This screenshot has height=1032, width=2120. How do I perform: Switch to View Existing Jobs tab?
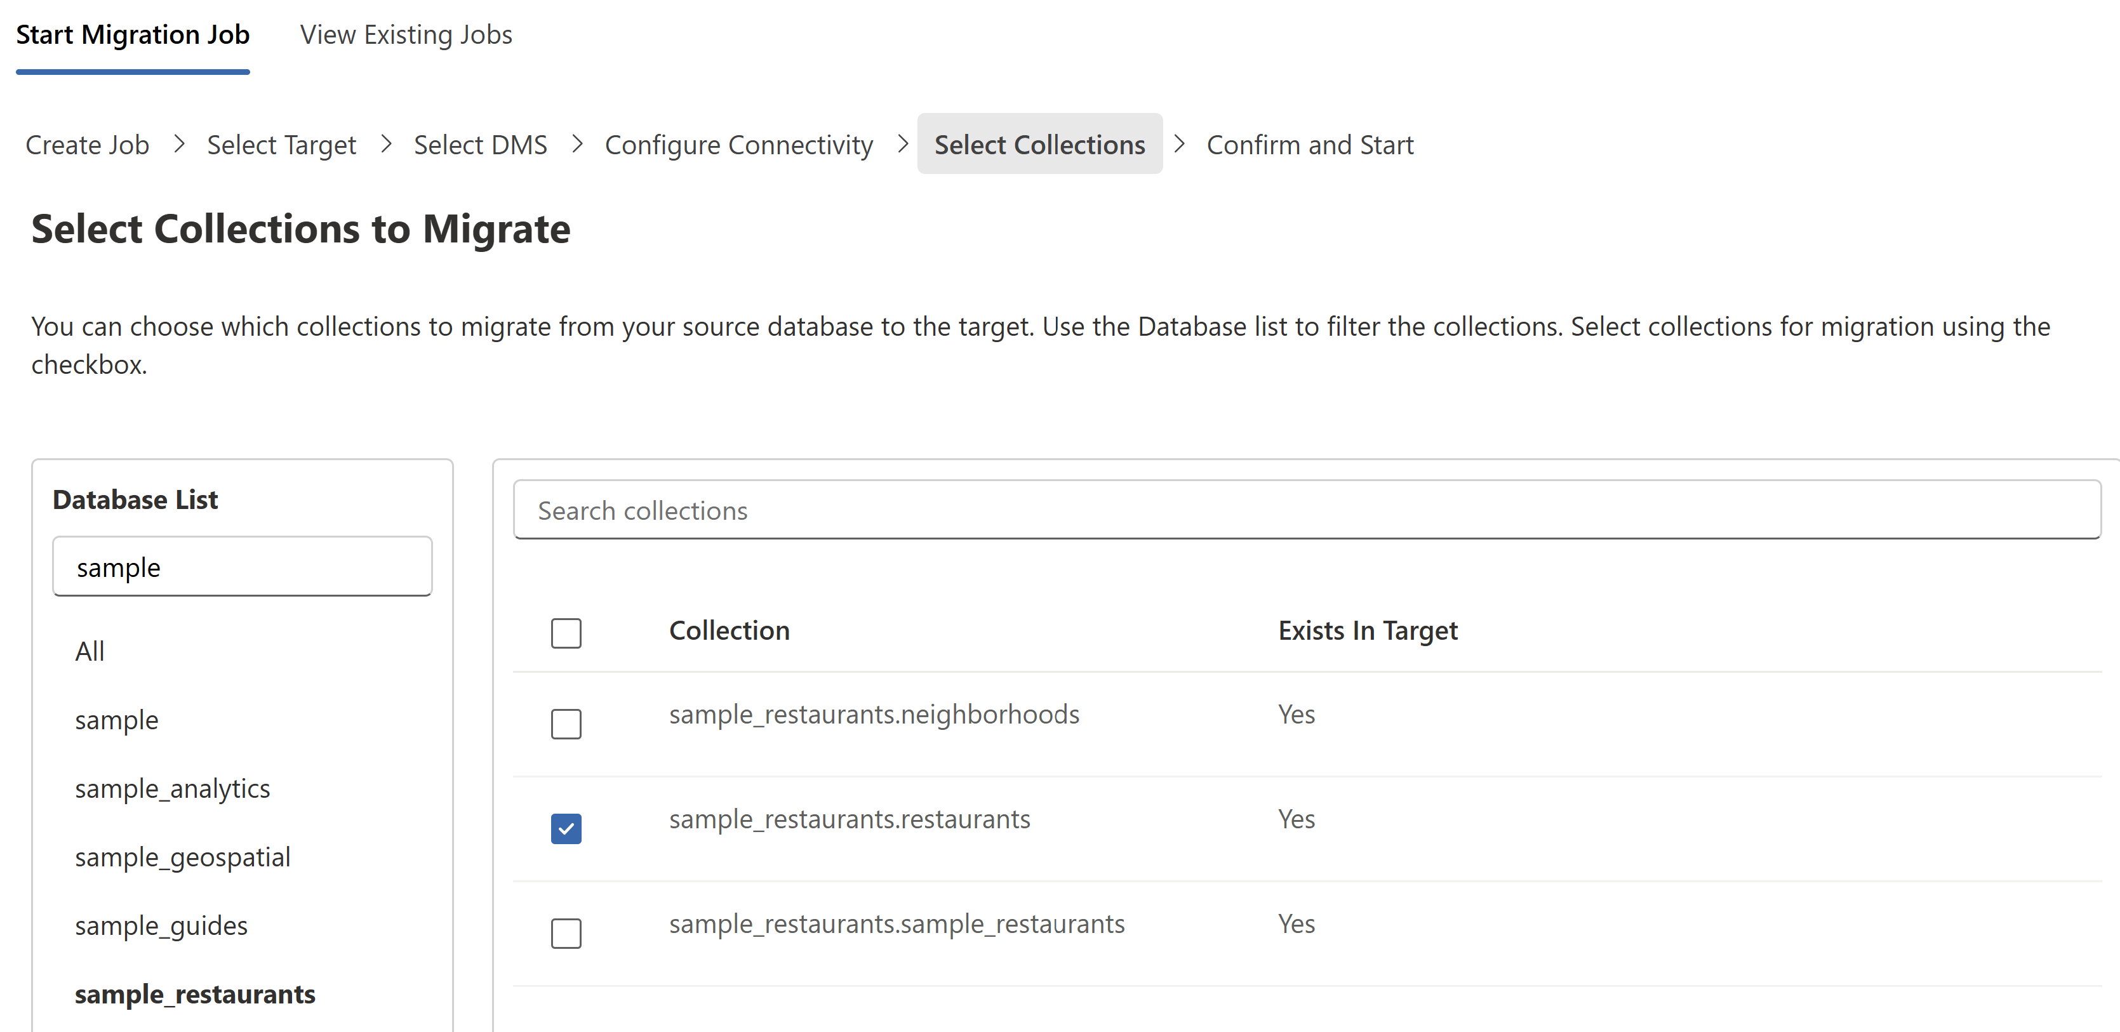coord(406,34)
